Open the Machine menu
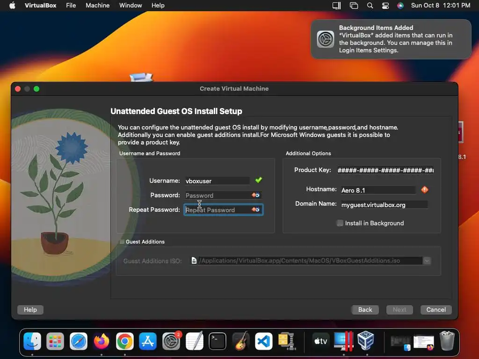Viewport: 479px width, 359px height. click(x=97, y=5)
